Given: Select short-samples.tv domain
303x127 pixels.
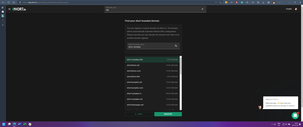Looking at the screenshot, I should coord(152,94).
